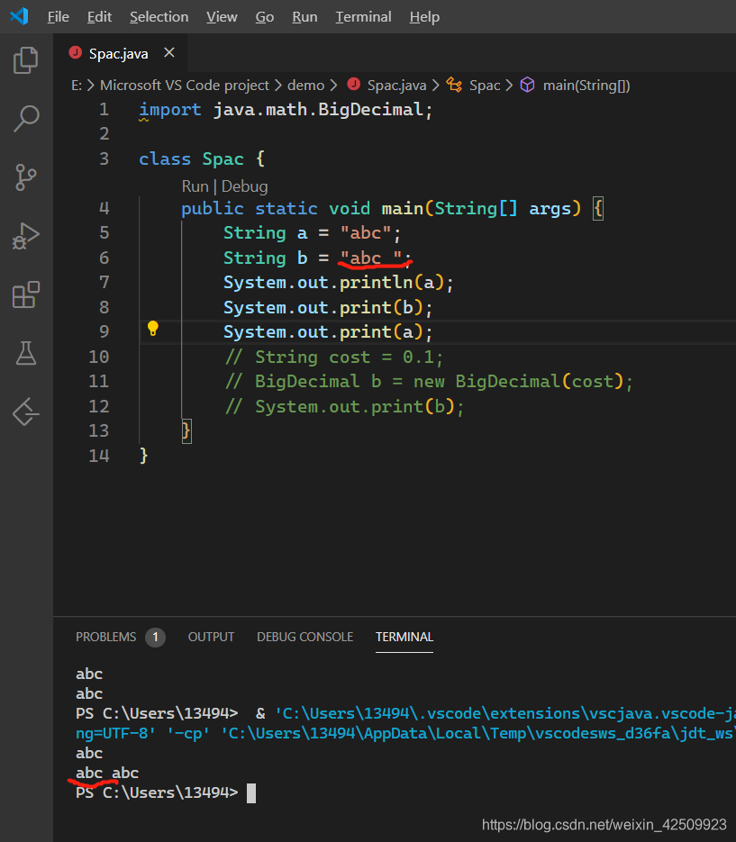The image size is (736, 842).
Task: Click the class symbol icon in breadcrumb
Action: 454,85
